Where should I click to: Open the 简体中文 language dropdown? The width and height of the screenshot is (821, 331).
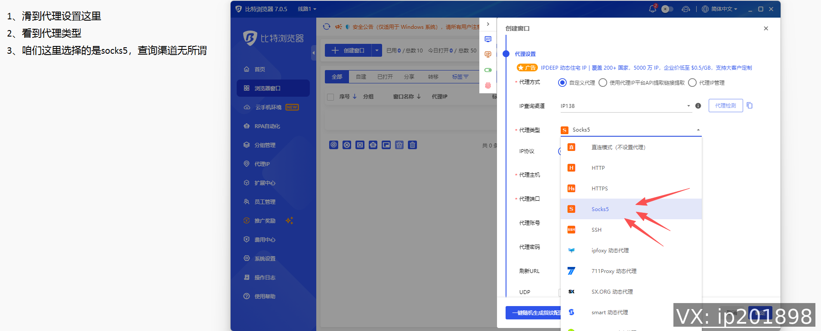[719, 9]
